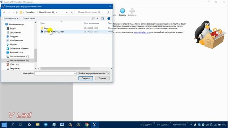Open Музыка in the sidebar
Image resolution: width=228 pixels, height=128 pixels.
pos(14,44)
